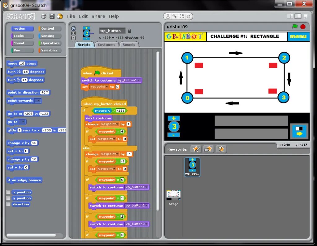This screenshot has width=317, height=246.
Task: Open wp_button2 costume dropdown
Action: coord(146,206)
